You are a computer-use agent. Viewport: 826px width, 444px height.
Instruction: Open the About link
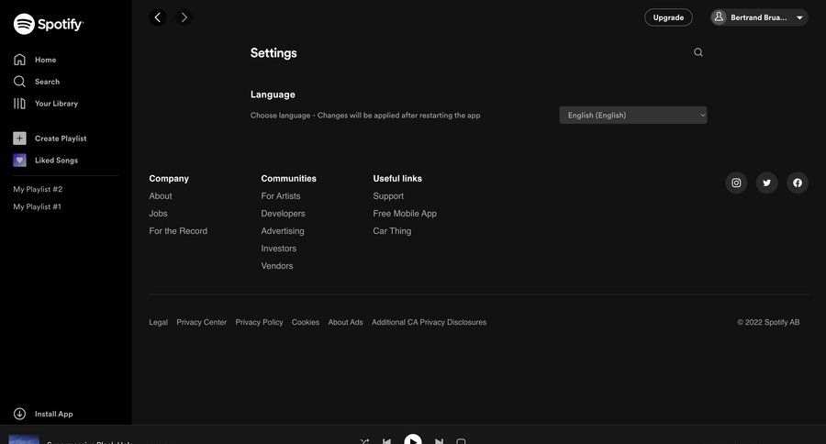click(x=160, y=196)
